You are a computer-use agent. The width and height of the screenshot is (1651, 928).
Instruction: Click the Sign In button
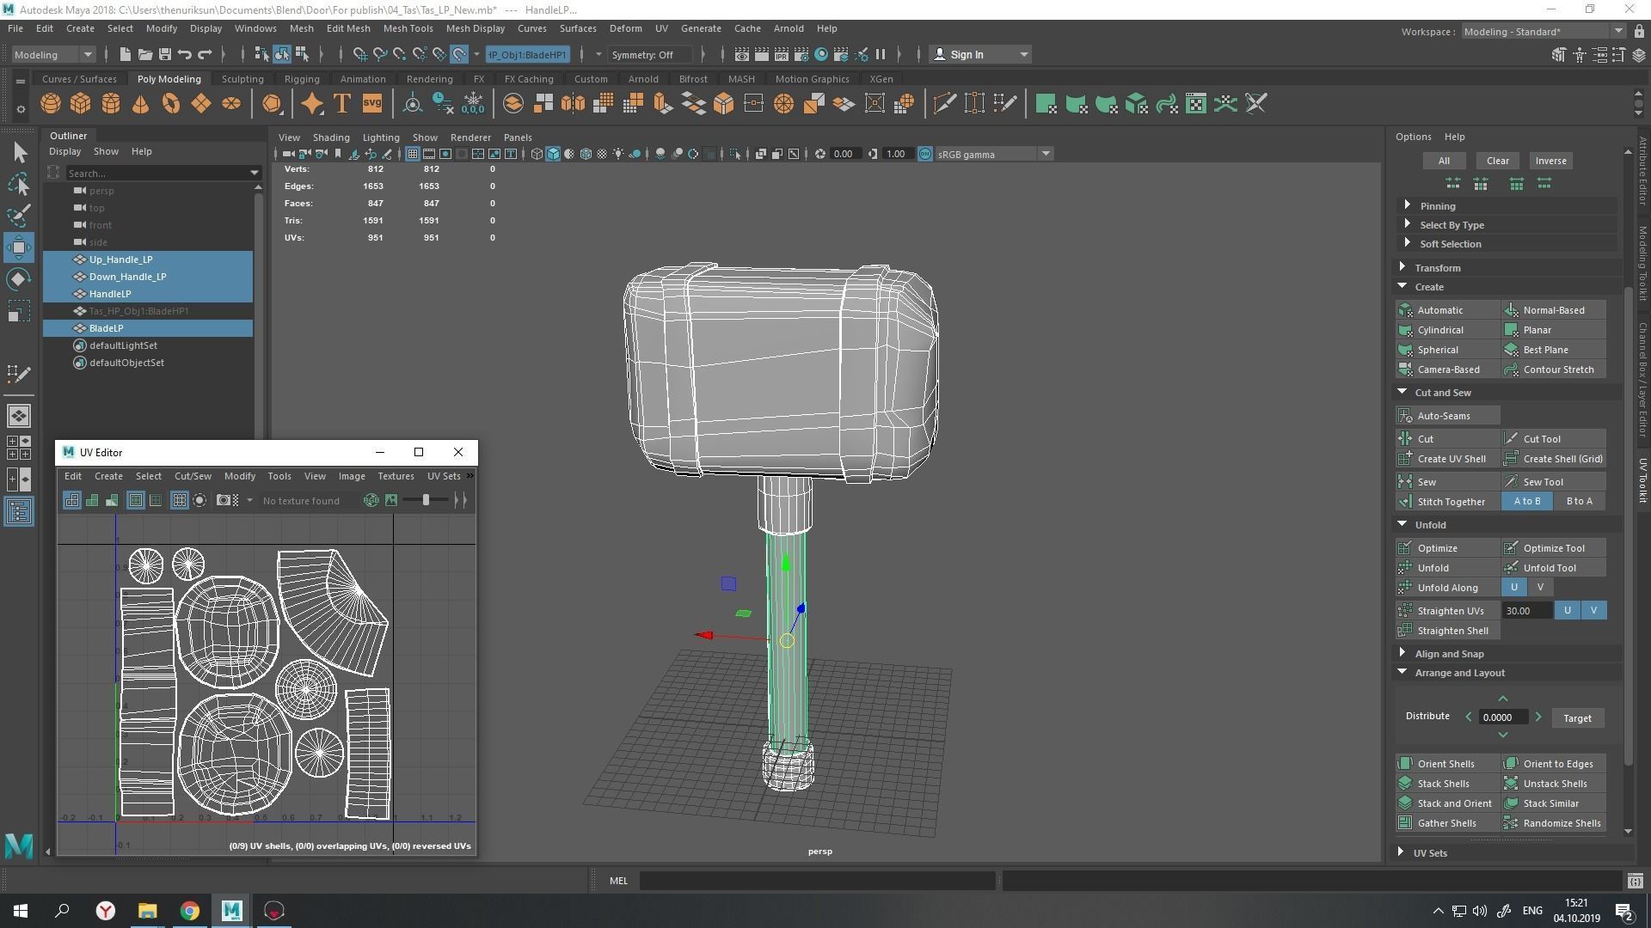(x=981, y=54)
